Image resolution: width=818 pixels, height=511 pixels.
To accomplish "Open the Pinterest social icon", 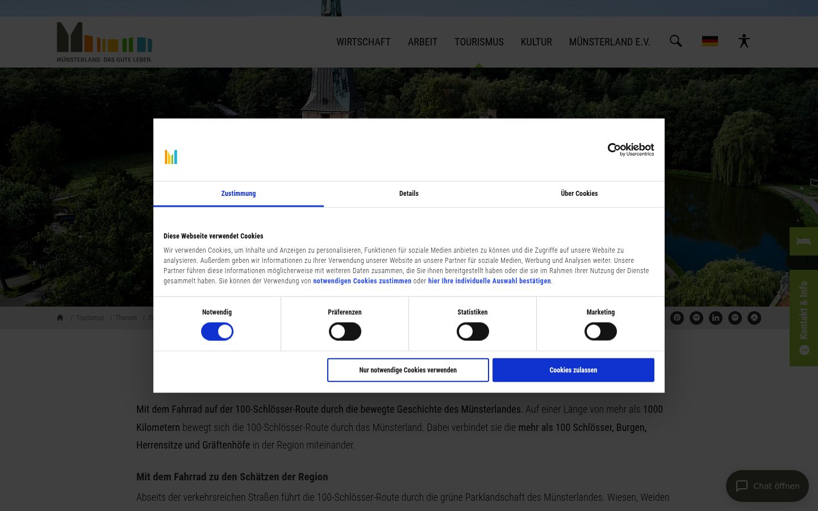I will coord(677,318).
